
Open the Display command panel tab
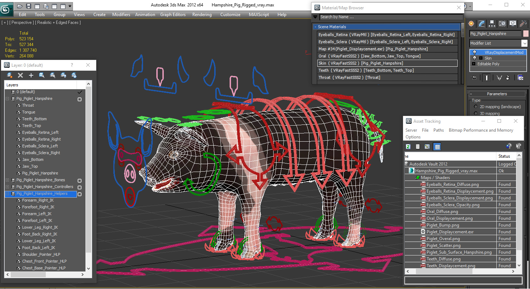(513, 24)
